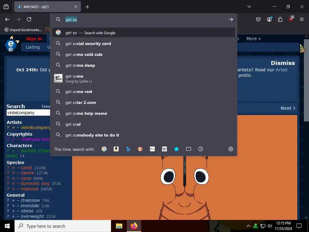
Task: Open the More » navigation link
Action: tap(253, 39)
